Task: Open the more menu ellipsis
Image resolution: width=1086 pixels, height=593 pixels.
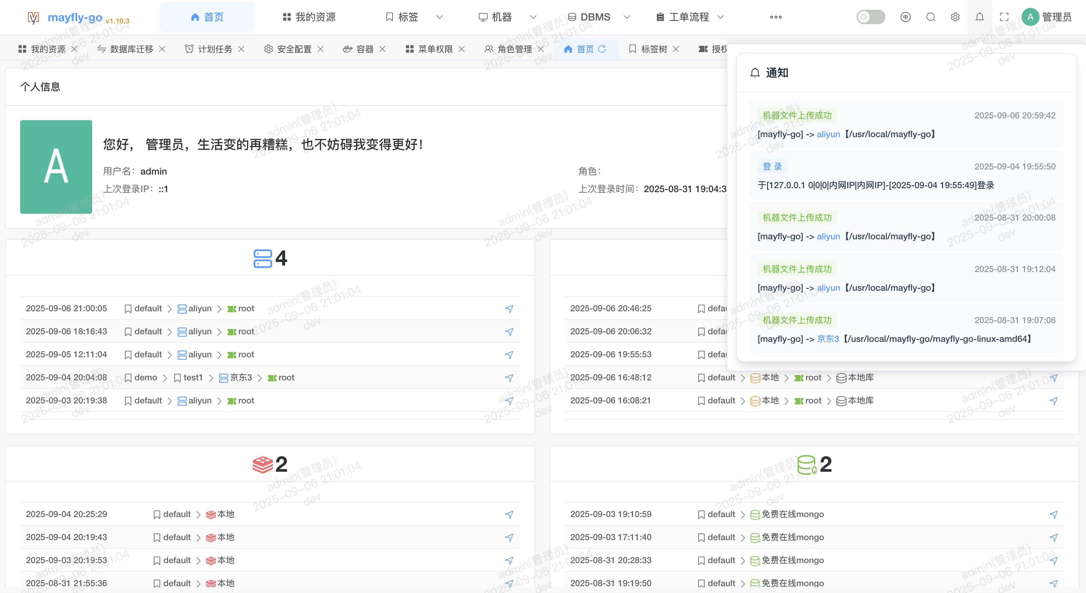Action: tap(776, 17)
